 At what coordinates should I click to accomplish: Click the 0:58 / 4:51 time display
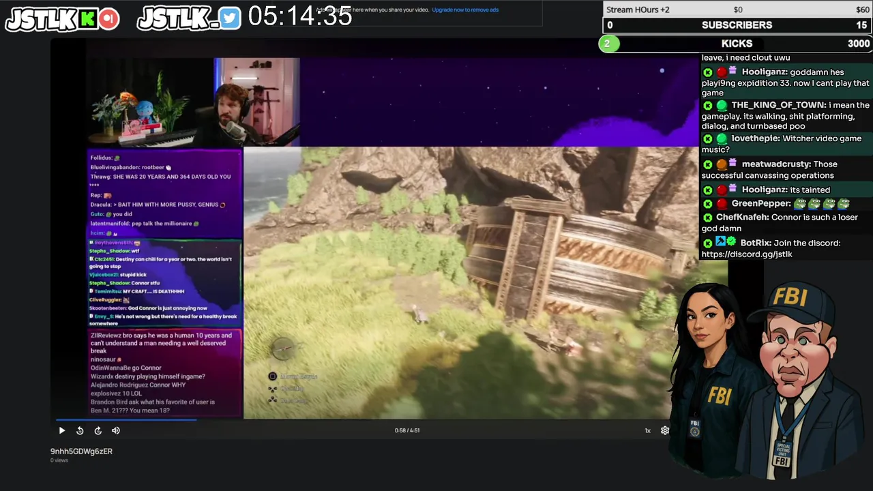(x=406, y=430)
